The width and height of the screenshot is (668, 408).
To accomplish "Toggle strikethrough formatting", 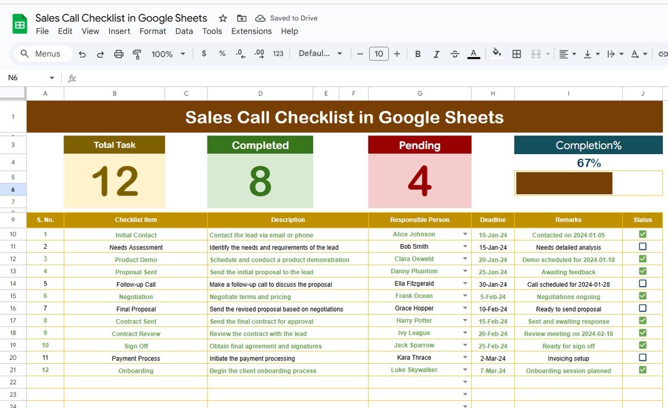I will (455, 54).
